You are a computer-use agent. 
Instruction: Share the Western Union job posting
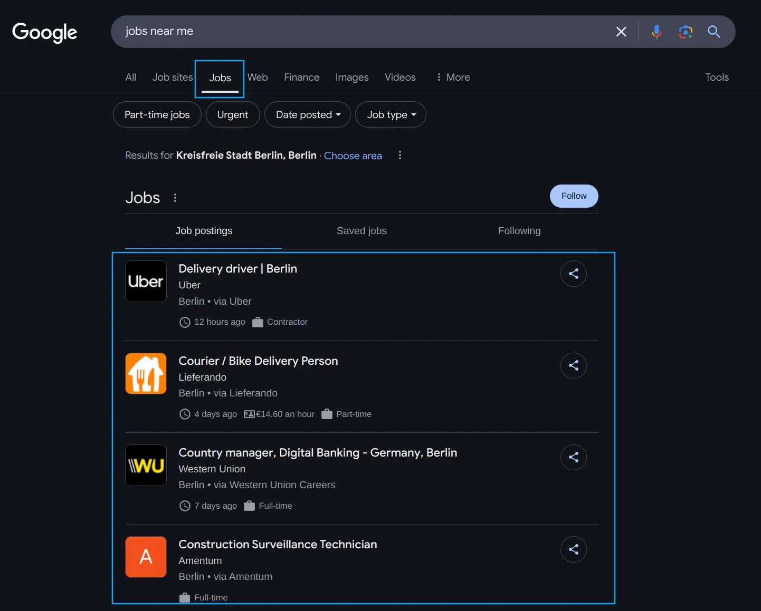pyautogui.click(x=573, y=457)
